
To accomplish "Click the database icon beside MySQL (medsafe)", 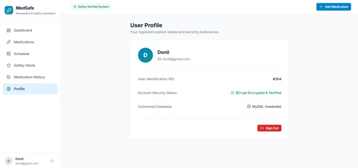I will [249, 106].
